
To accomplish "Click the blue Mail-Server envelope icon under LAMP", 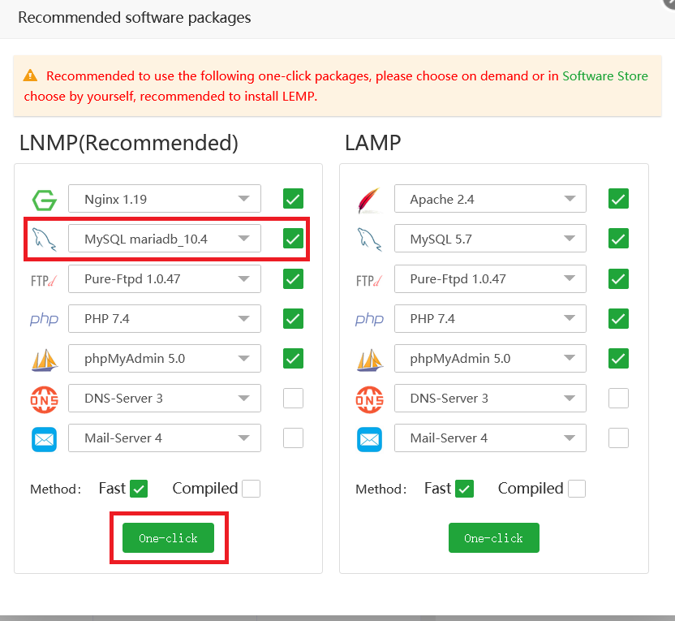I will [369, 439].
